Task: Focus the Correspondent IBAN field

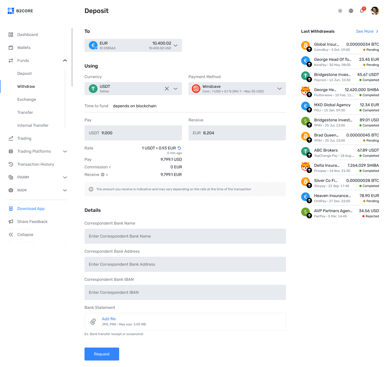Action: (185, 292)
